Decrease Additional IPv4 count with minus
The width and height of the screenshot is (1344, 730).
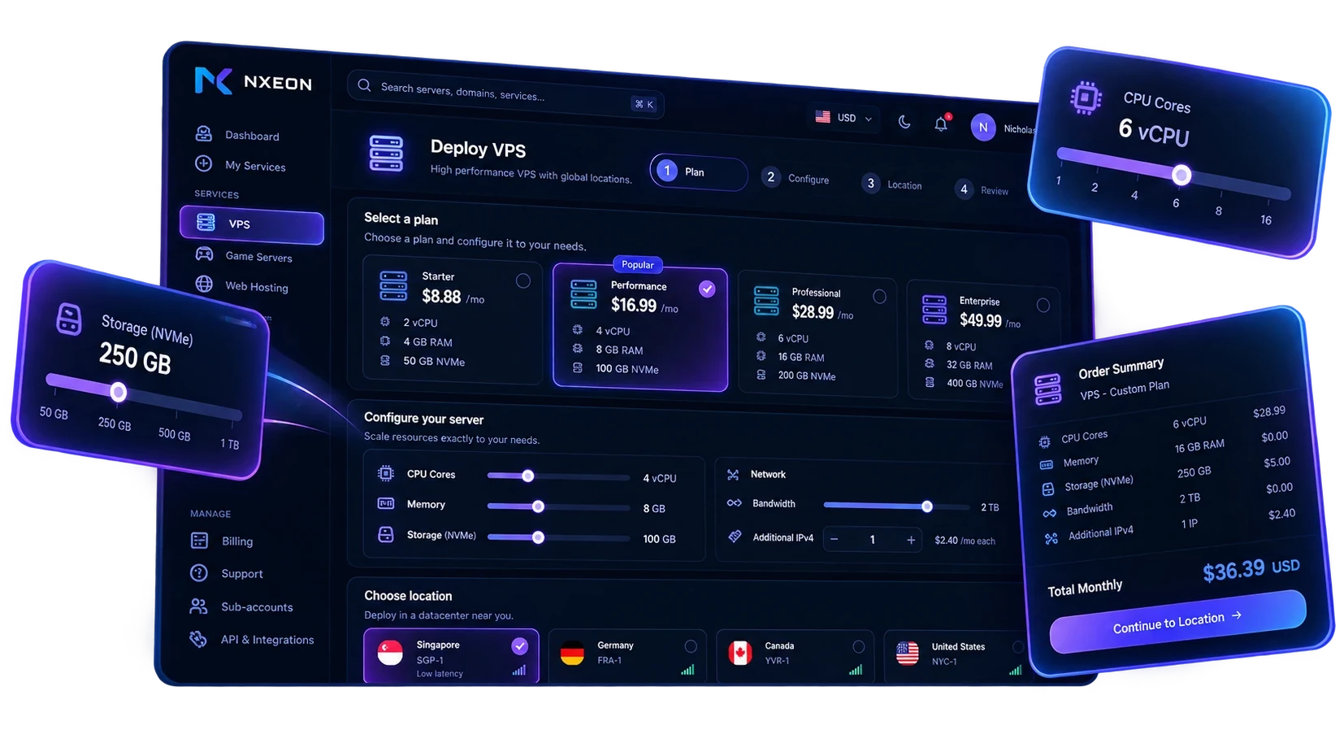click(835, 539)
